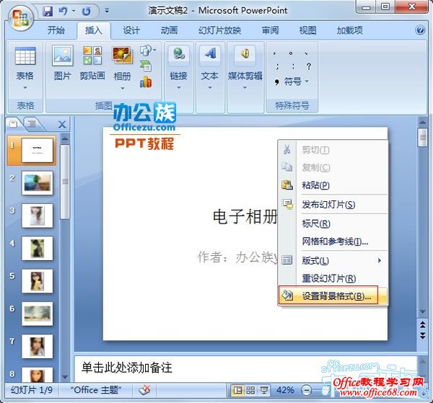Screen dimensions: 433x403
Task: Choose 设置背景格式(B) from context menu
Action: click(333, 296)
